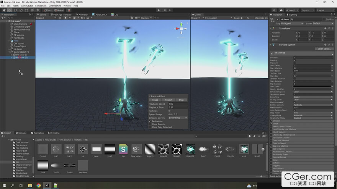Open the Layers dropdown in top toolbar
This screenshot has width=337, height=189.
[x=307, y=10]
